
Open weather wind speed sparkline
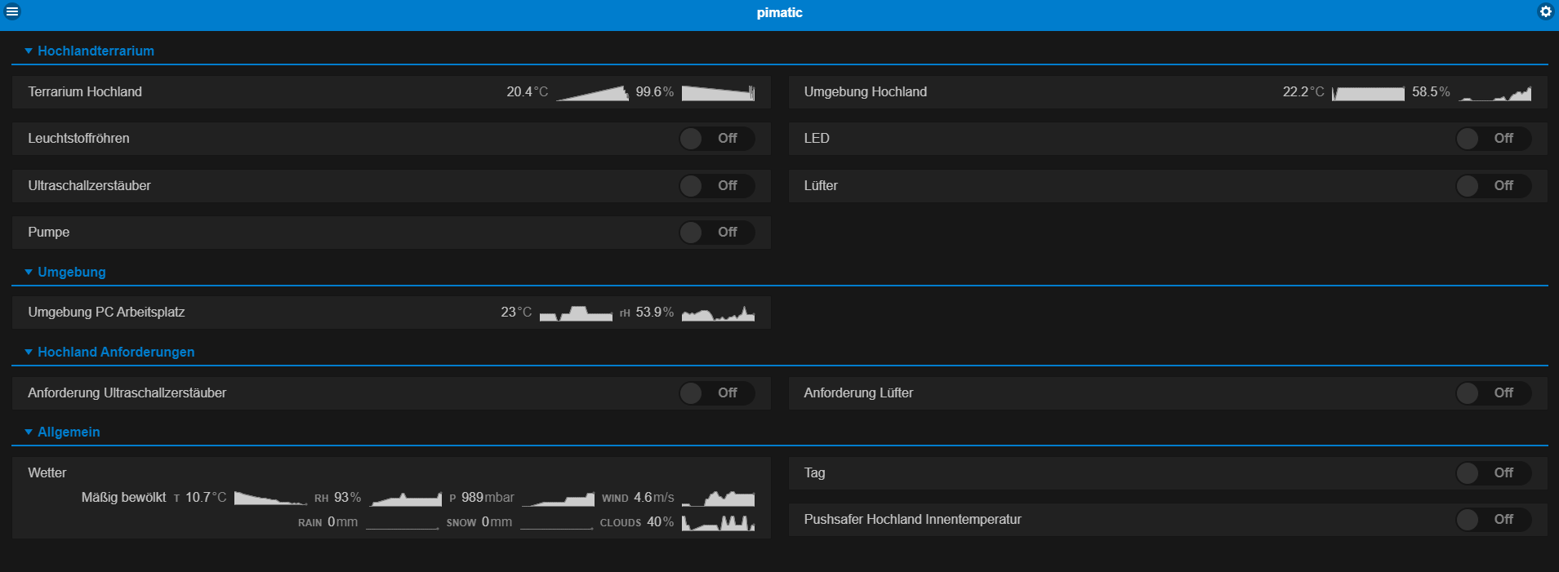pos(718,499)
